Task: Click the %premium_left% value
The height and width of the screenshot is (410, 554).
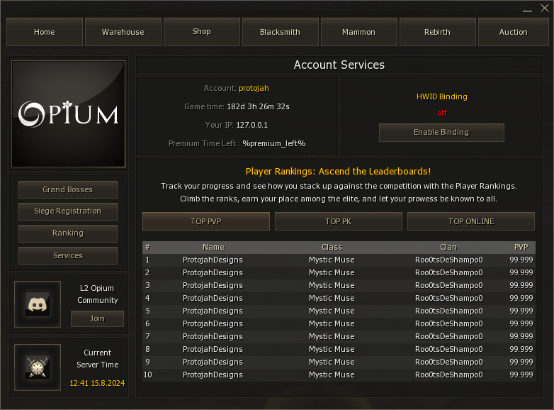Action: tap(274, 143)
